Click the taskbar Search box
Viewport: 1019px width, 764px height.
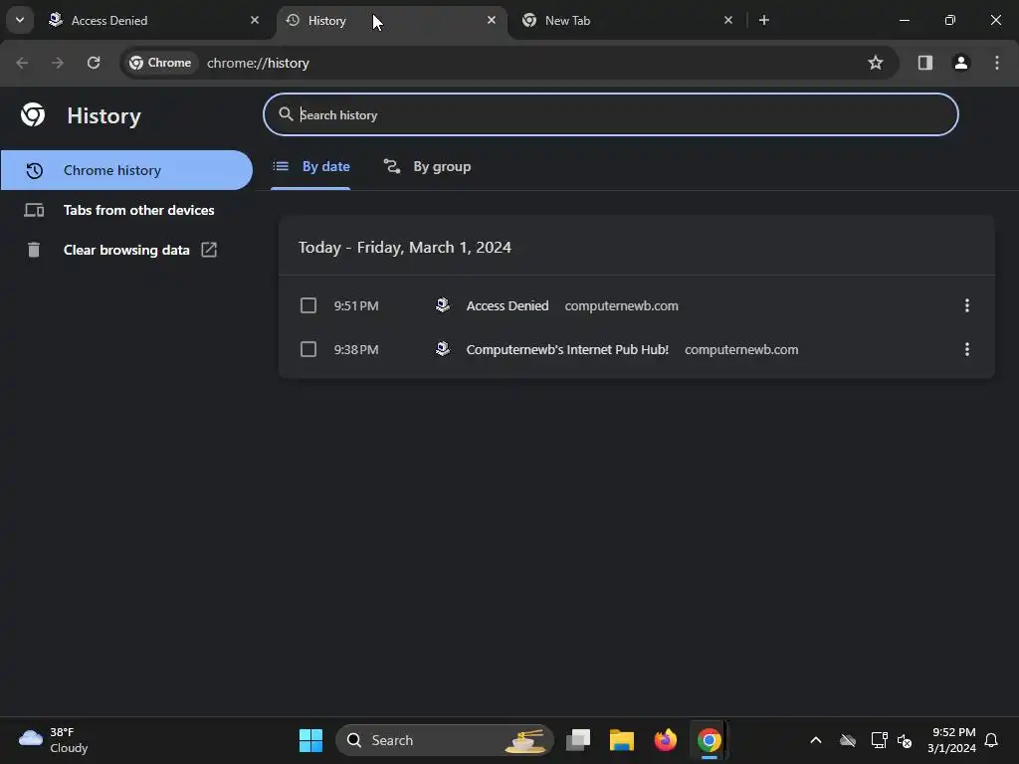tap(445, 740)
